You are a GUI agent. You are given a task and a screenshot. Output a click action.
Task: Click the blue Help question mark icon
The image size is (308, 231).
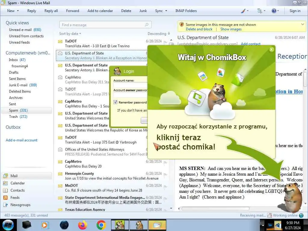(274, 11)
